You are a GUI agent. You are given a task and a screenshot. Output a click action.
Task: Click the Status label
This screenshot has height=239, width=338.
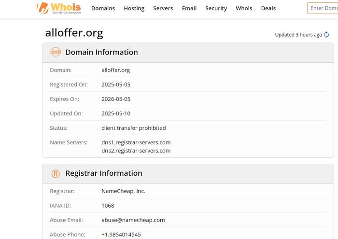coord(58,128)
